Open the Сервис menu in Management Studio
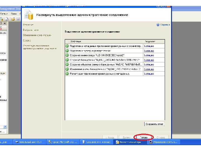Viewport: 201px width, 151px height. [x=4, y=14]
